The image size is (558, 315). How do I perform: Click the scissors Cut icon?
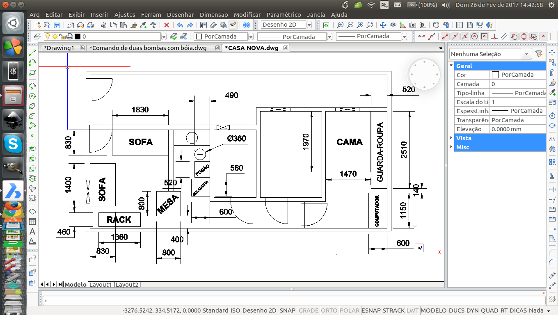(x=103, y=25)
